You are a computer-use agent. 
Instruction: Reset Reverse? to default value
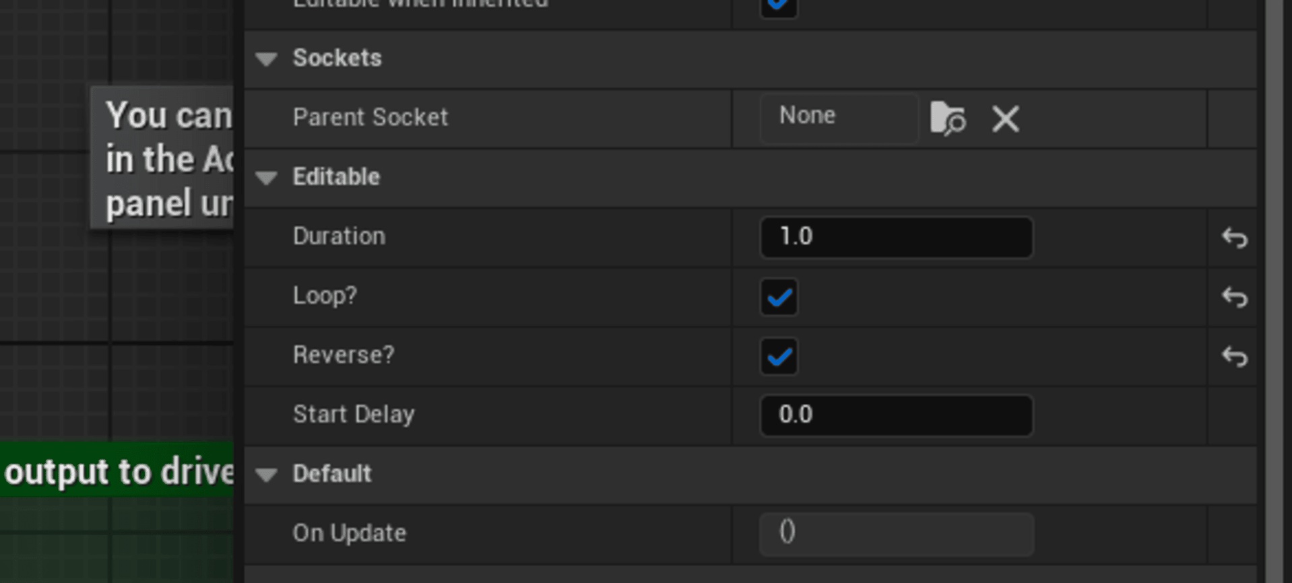tap(1234, 356)
